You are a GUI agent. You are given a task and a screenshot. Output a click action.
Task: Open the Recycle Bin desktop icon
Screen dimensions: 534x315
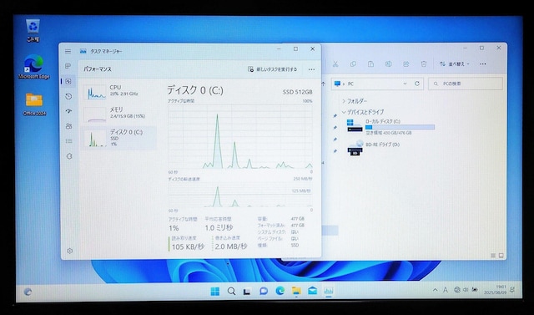pyautogui.click(x=33, y=30)
